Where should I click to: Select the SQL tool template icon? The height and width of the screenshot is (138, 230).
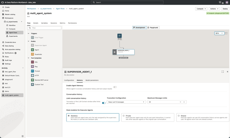point(33,62)
